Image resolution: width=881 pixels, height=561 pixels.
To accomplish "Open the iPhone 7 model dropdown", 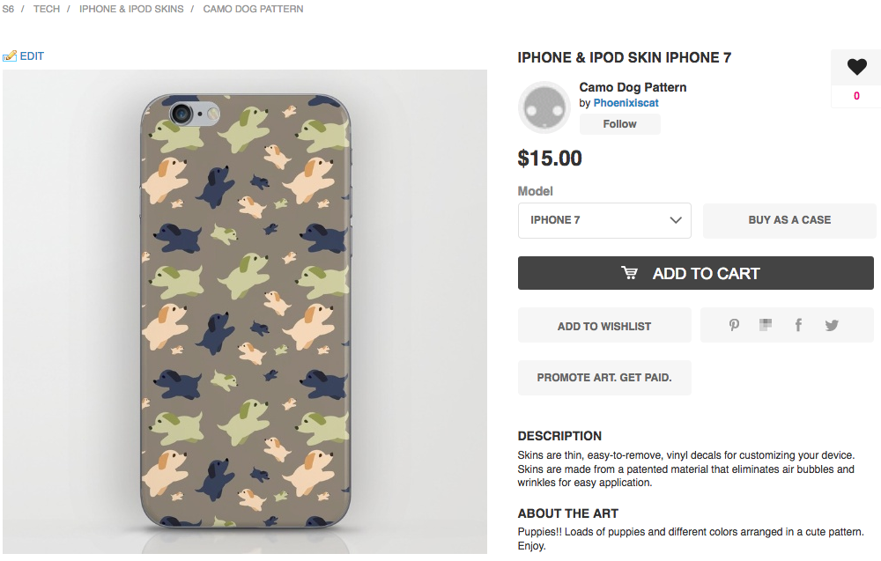I will (604, 220).
